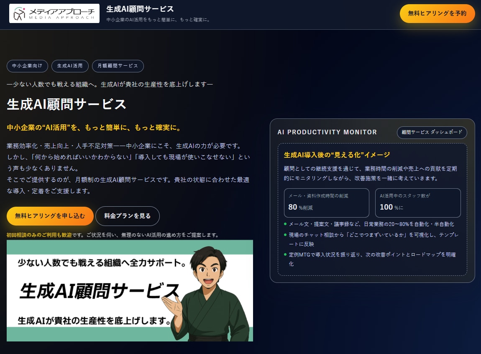Click the 無料ヒアリングを申し込む button

coord(50,216)
